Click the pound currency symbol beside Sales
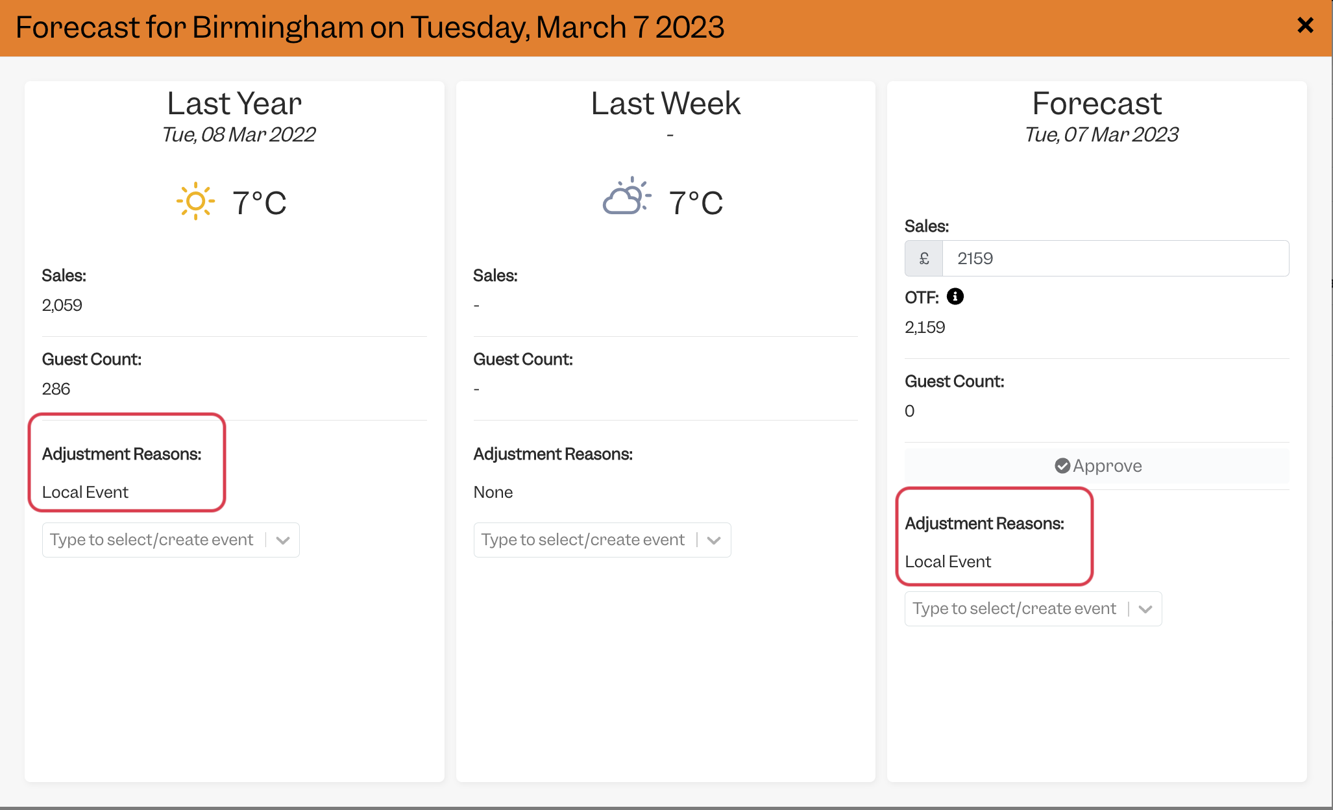1333x810 pixels. pyautogui.click(x=924, y=258)
